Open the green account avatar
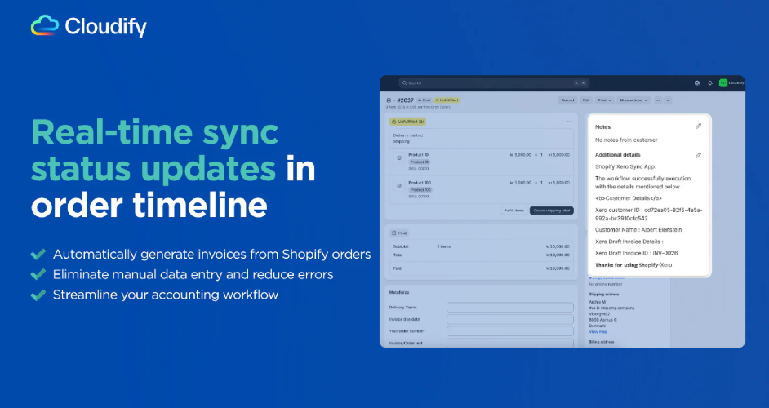Image resolution: width=769 pixels, height=408 pixels. (x=723, y=83)
